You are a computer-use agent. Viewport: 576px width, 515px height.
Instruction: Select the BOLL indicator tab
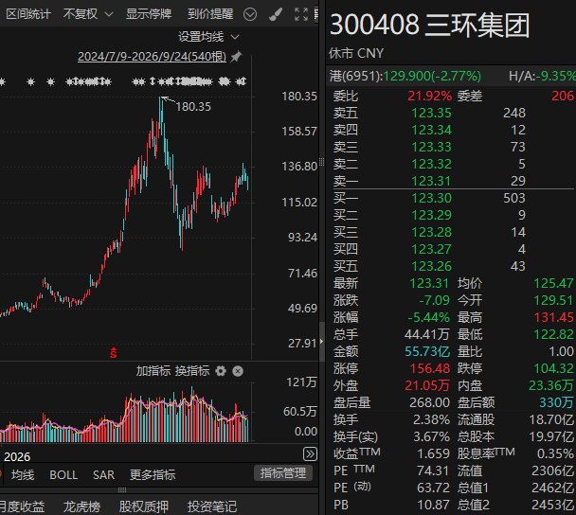[63, 475]
